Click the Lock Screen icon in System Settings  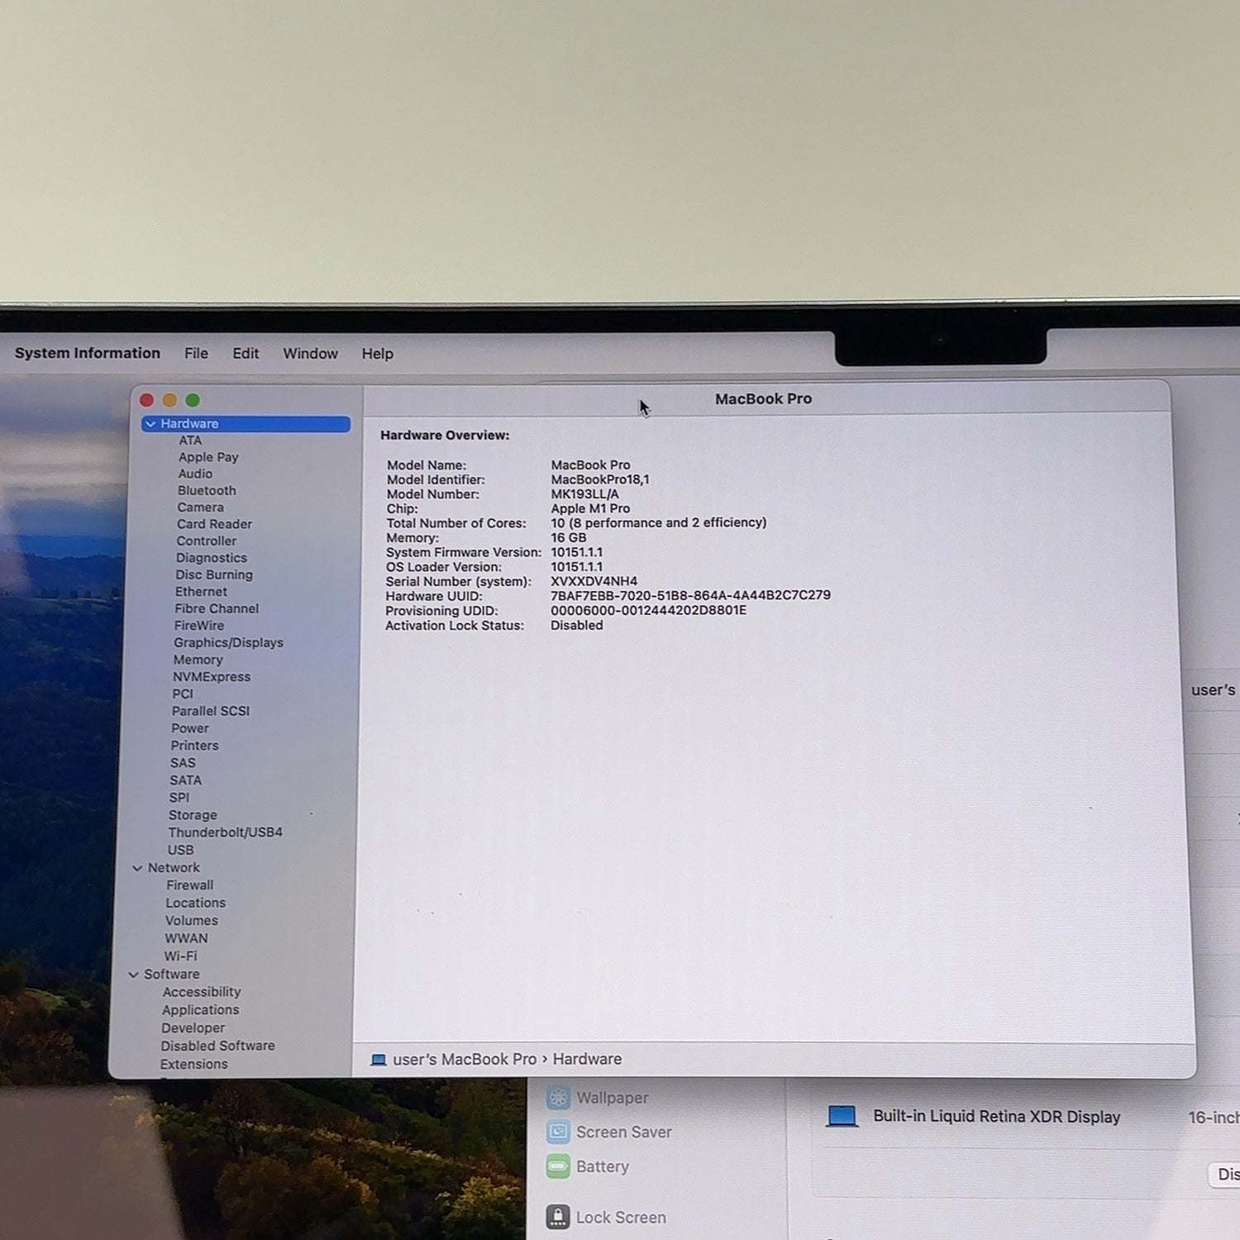point(558,1217)
